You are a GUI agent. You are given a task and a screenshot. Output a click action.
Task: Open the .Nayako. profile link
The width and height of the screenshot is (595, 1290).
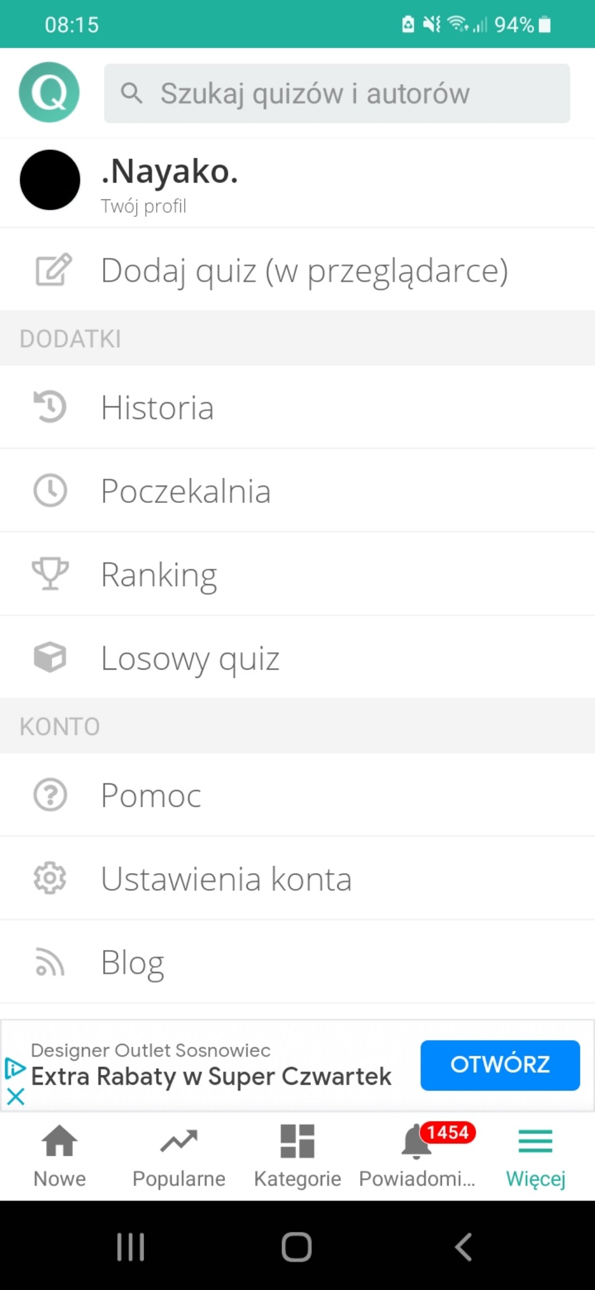click(x=170, y=172)
